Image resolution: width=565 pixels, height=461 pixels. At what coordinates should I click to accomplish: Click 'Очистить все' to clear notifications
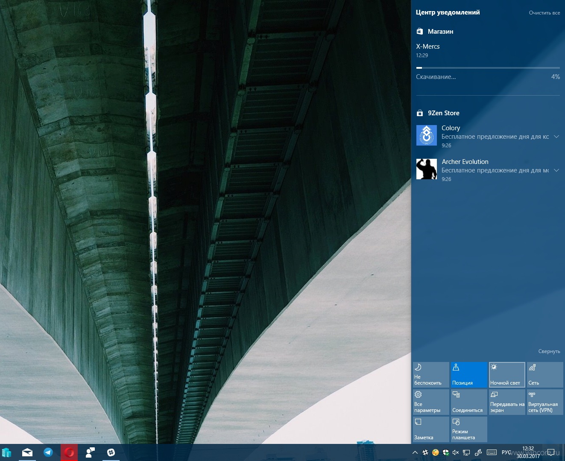click(545, 13)
